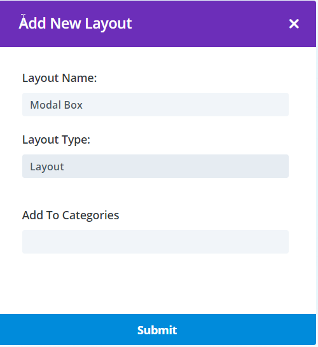
Task: Expand the Layout Type combo box
Action: coord(155,167)
